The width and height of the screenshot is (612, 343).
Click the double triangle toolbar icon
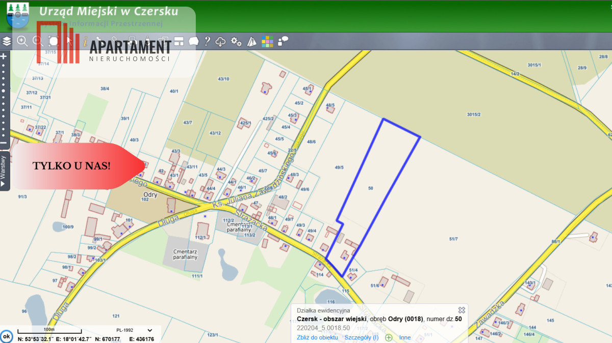[252, 41]
